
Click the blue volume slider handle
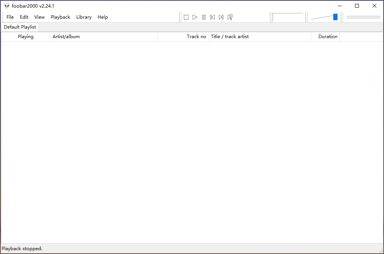(x=335, y=17)
